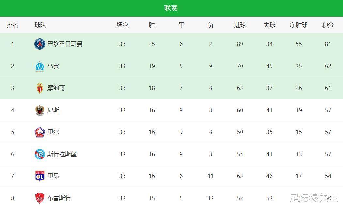Open the Lille team logo
This screenshot has width=343, height=209.
[x=39, y=132]
